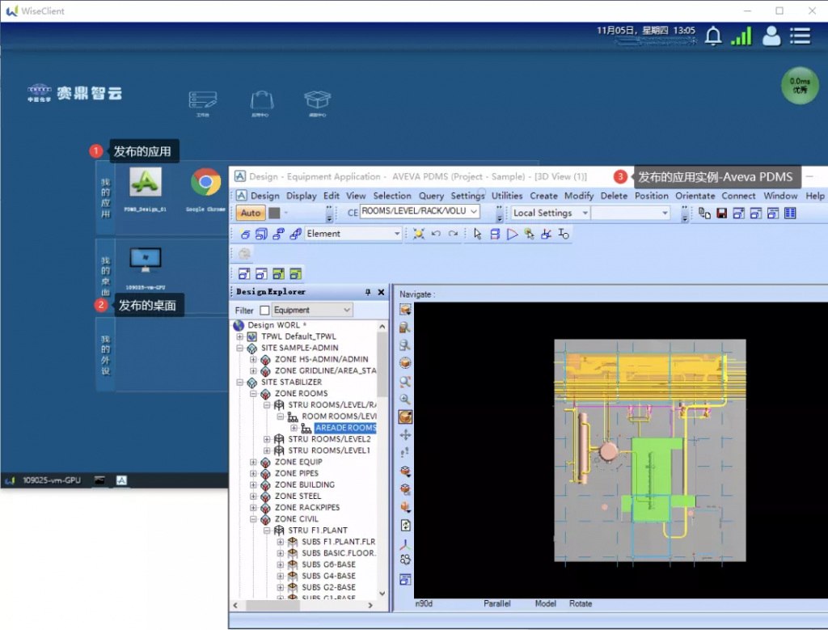Click the zoom-in magnifier in view toolbar
This screenshot has height=630, width=828.
(405, 400)
